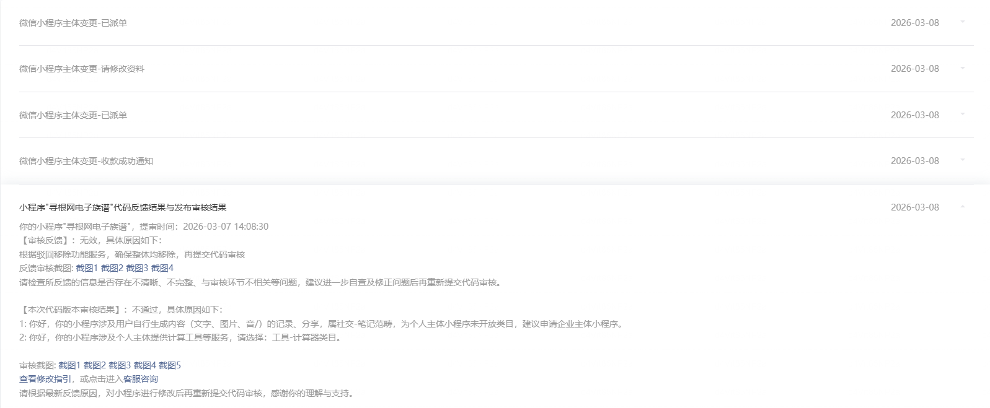Click the 提审时间 2026-03-07 14:08:30 line
Image resolution: width=990 pixels, height=408 pixels.
[144, 227]
